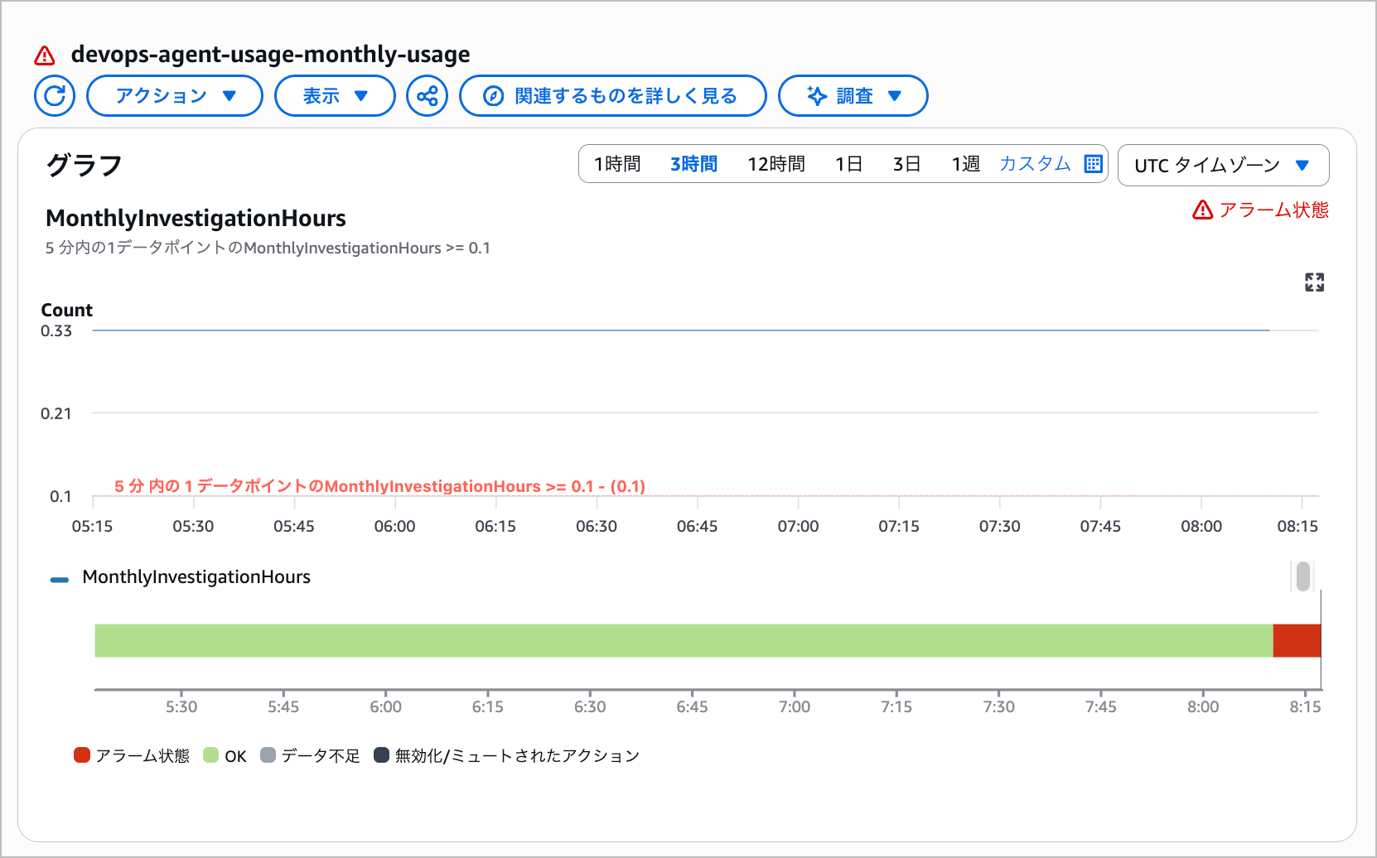Viewport: 1377px width, 858px height.
Task: Enlarge graph with the fullscreen icon
Action: pyautogui.click(x=1314, y=282)
